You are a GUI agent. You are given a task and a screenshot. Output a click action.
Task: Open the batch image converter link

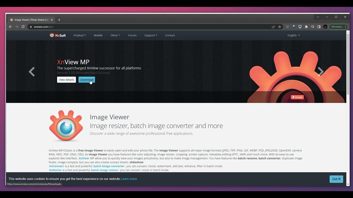109,166
